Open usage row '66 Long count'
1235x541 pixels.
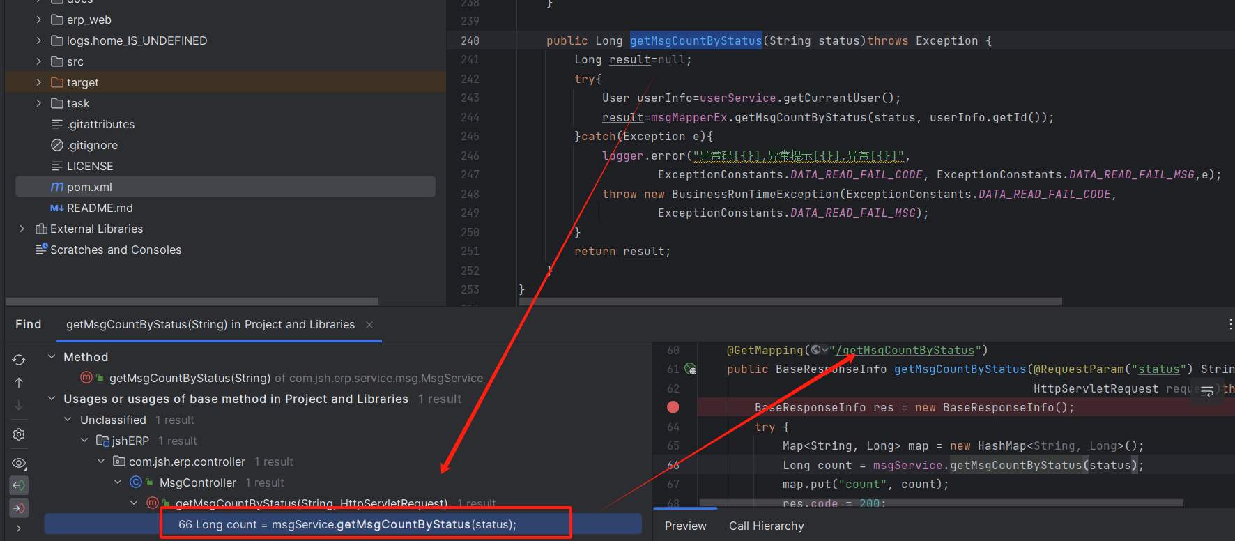click(343, 524)
